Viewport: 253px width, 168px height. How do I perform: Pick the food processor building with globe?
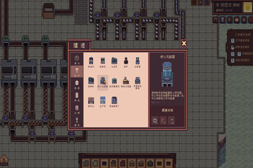coord(126,82)
